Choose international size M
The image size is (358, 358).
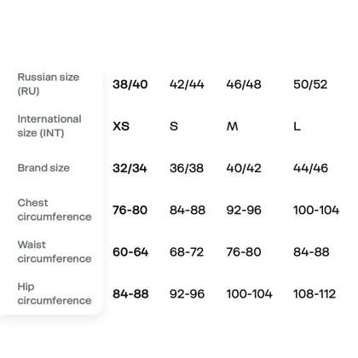(232, 126)
